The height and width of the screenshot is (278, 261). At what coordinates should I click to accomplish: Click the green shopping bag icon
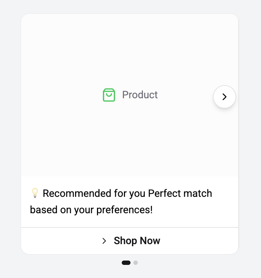coord(109,95)
